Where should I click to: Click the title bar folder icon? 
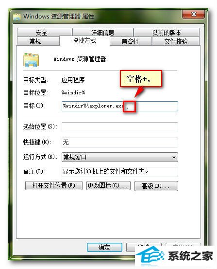click(17, 17)
